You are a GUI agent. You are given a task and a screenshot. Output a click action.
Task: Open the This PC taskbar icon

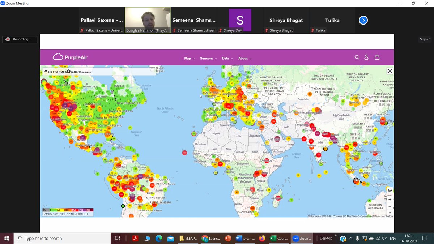(x=147, y=238)
